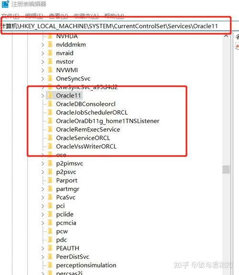Click the OracleDBConsoleorcl folder icon

pos(50,104)
